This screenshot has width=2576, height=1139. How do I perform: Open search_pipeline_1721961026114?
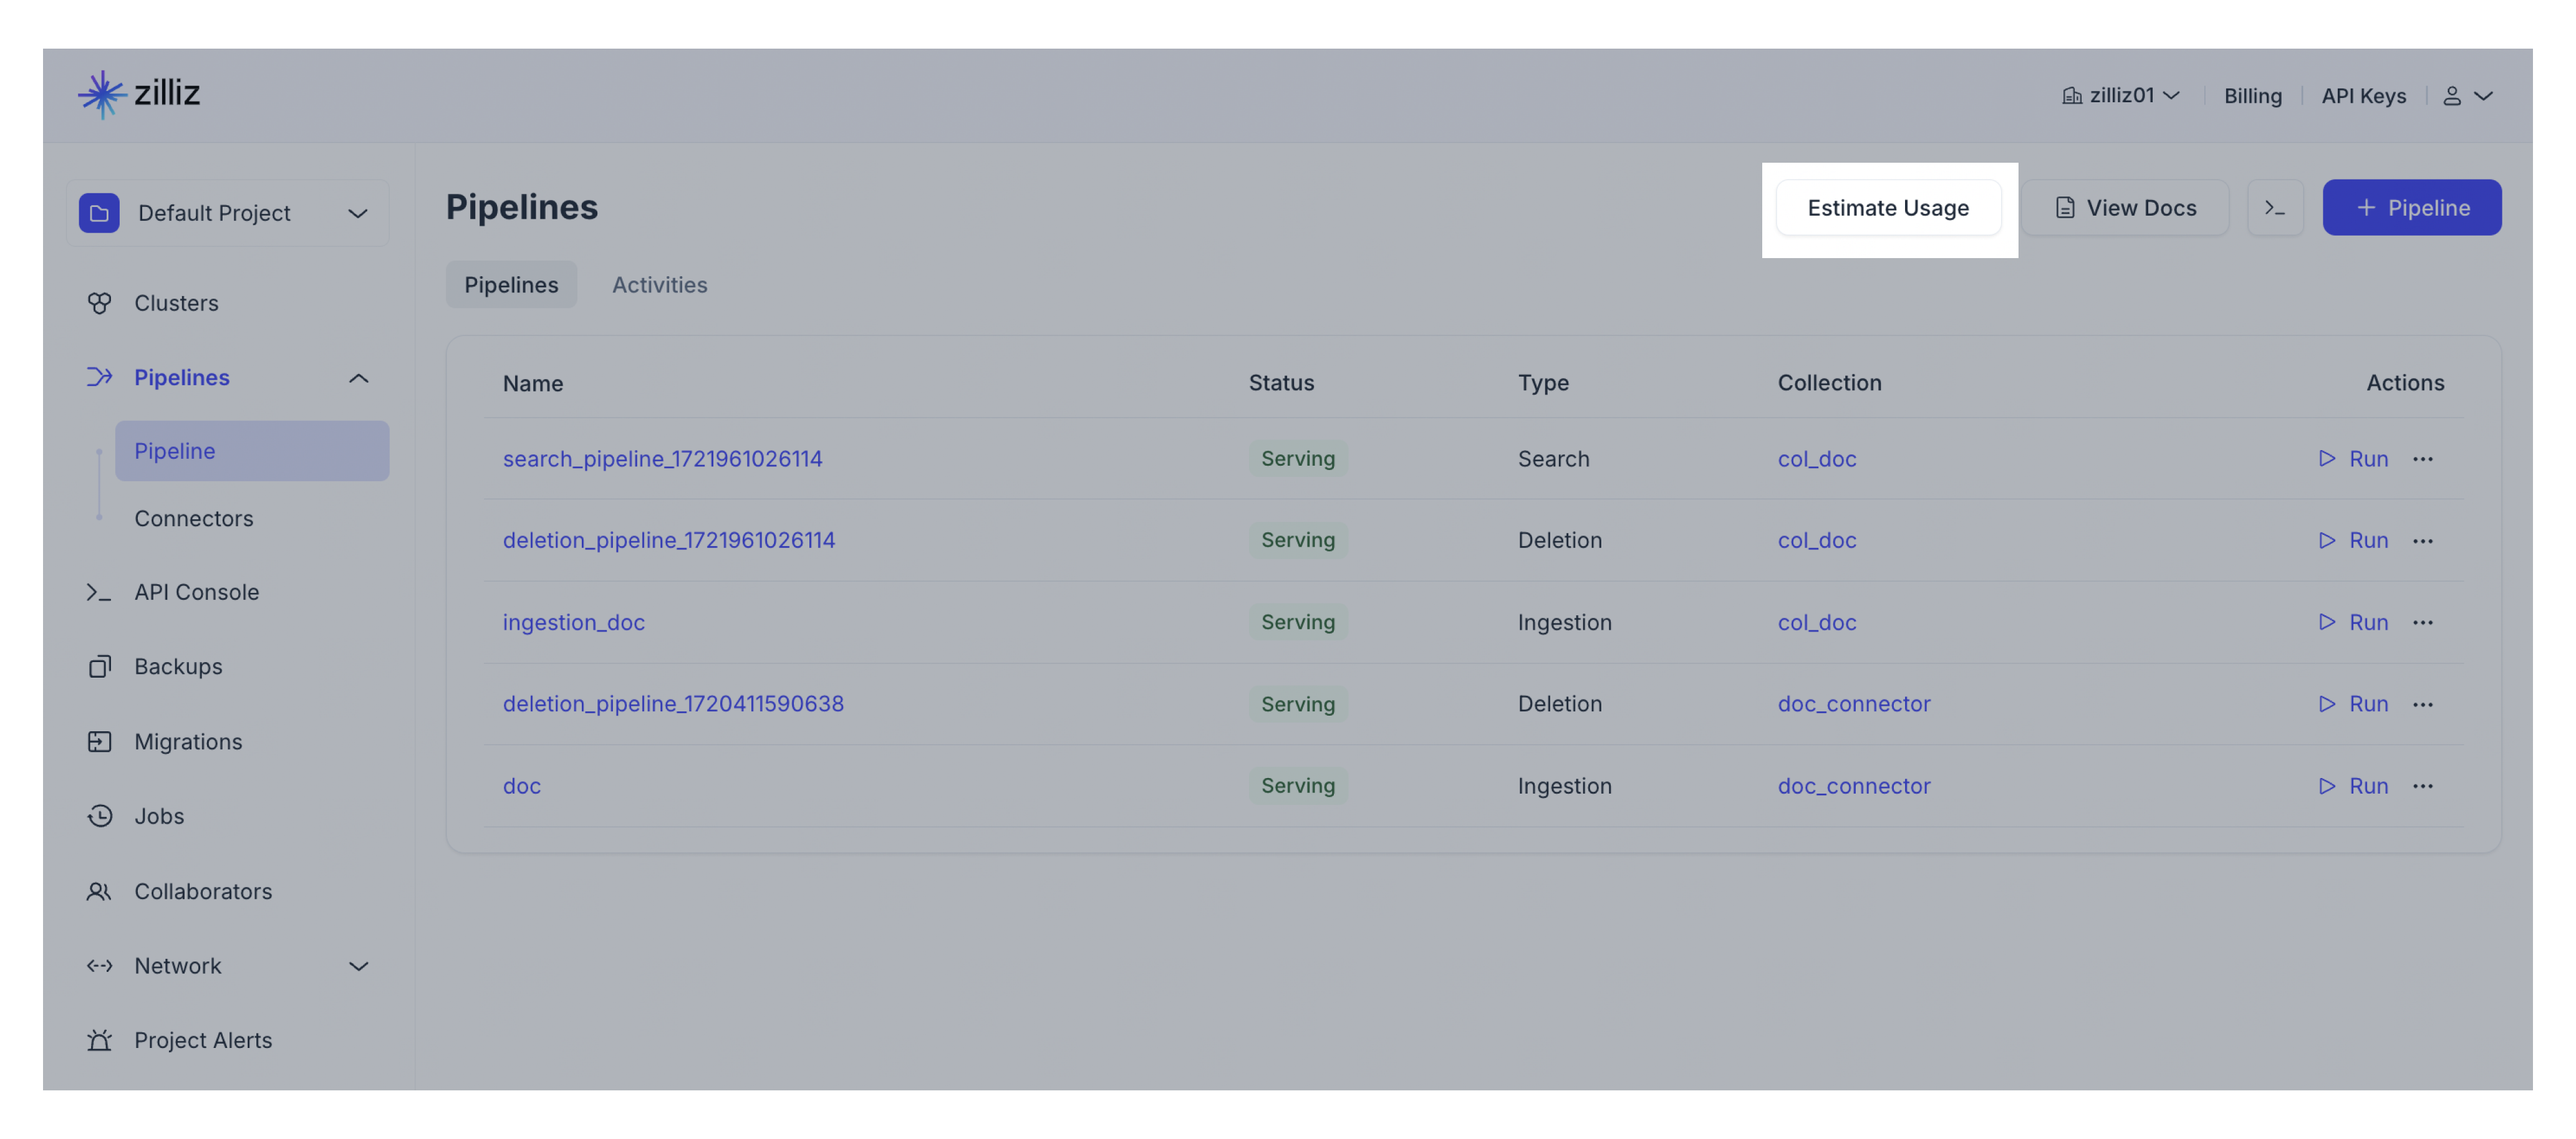(x=662, y=459)
